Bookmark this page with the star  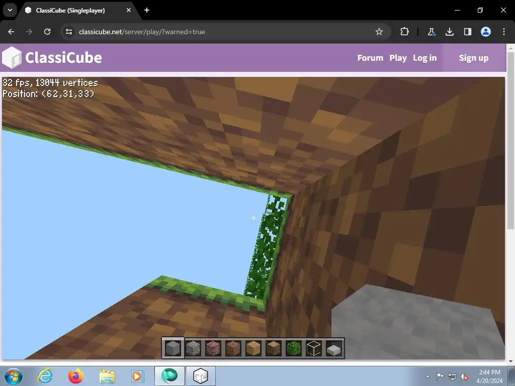pyautogui.click(x=379, y=32)
